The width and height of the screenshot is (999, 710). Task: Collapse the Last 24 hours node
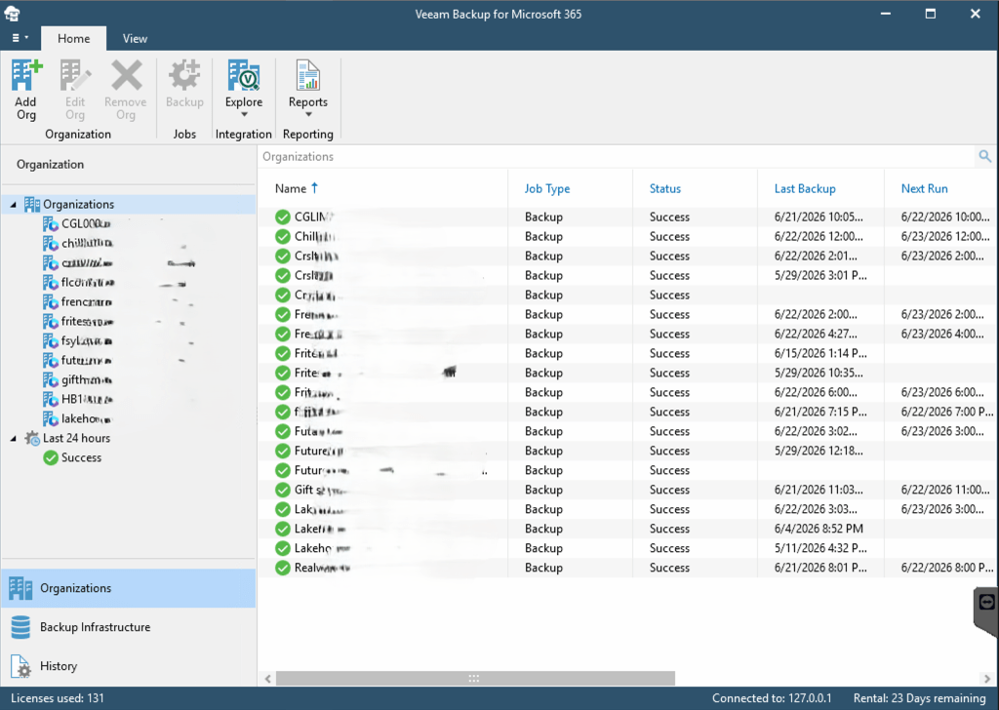[x=14, y=438]
